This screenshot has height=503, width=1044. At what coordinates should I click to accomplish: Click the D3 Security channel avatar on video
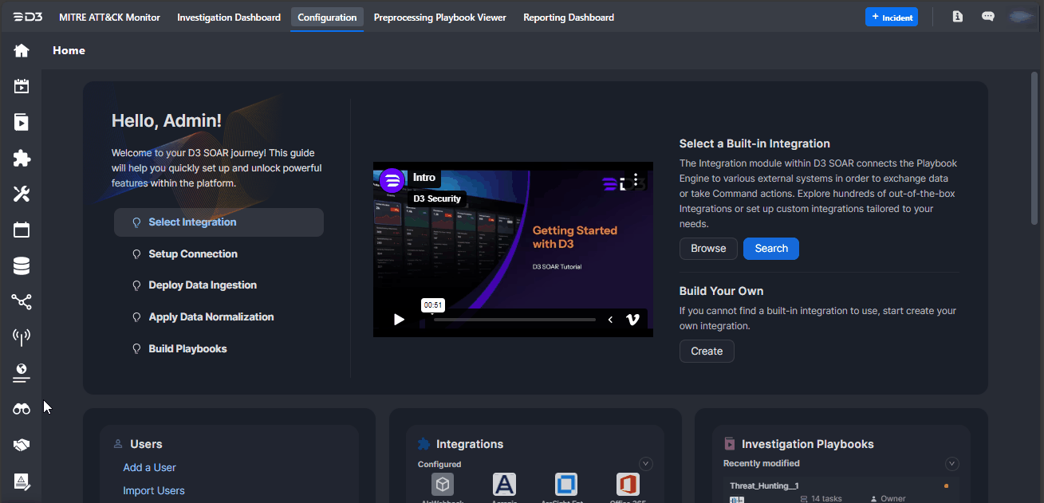pyautogui.click(x=392, y=182)
